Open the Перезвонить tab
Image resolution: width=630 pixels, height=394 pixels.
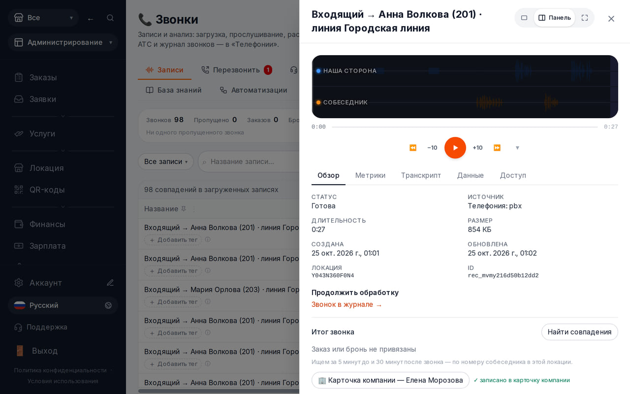(x=237, y=70)
